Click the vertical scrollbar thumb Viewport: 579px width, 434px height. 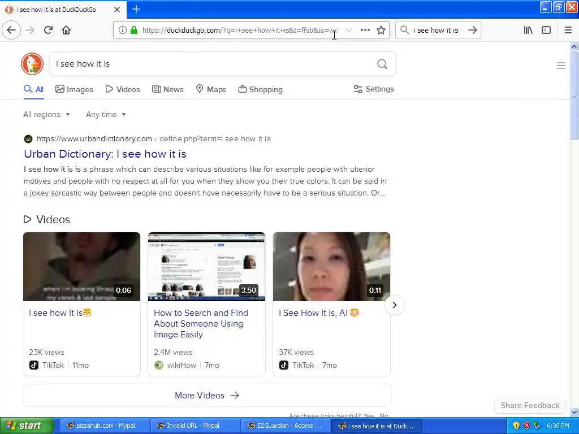574,96
